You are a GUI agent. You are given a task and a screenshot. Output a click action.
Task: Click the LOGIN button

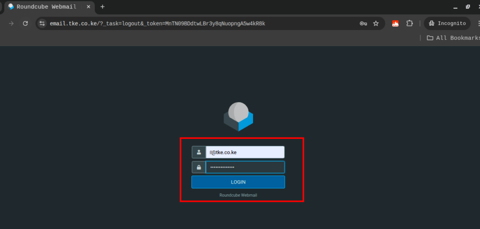pos(238,182)
